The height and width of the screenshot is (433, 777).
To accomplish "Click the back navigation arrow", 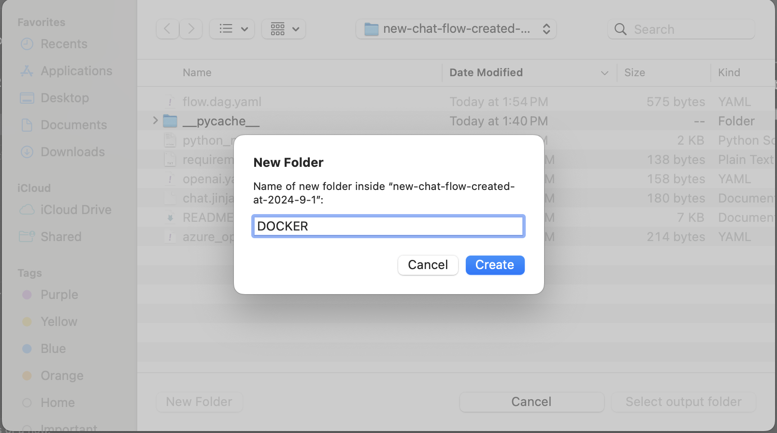I will point(167,29).
